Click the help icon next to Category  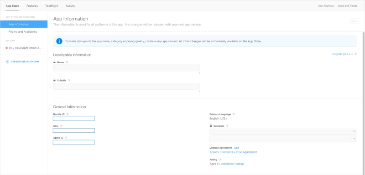coord(227,126)
